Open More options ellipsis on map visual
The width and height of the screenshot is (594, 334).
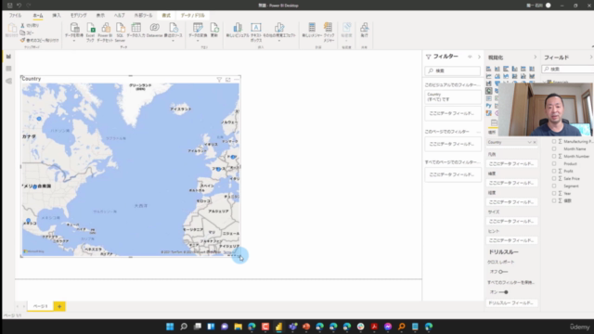[237, 79]
